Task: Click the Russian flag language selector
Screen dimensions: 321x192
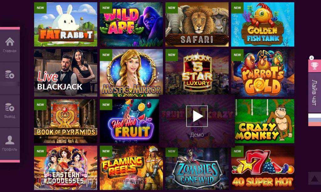Action: tap(314, 120)
